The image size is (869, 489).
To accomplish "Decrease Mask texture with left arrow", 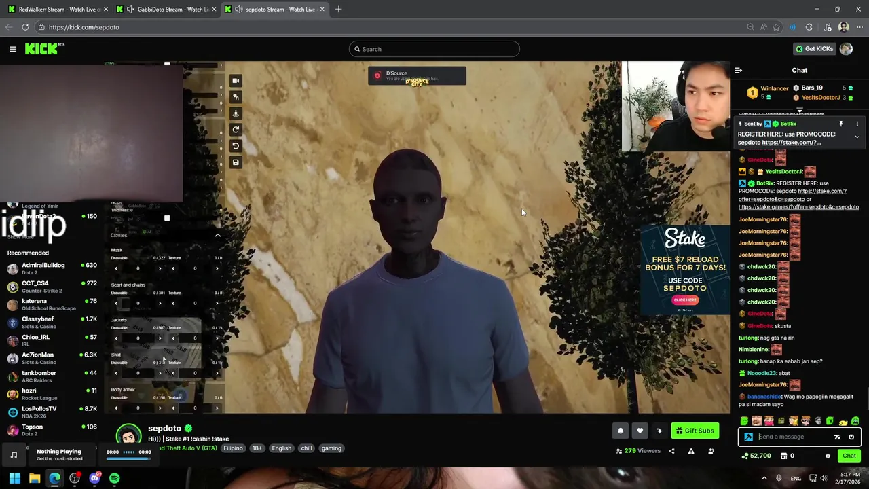I will [173, 268].
